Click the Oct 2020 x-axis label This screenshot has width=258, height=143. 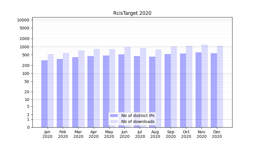coord(186,134)
